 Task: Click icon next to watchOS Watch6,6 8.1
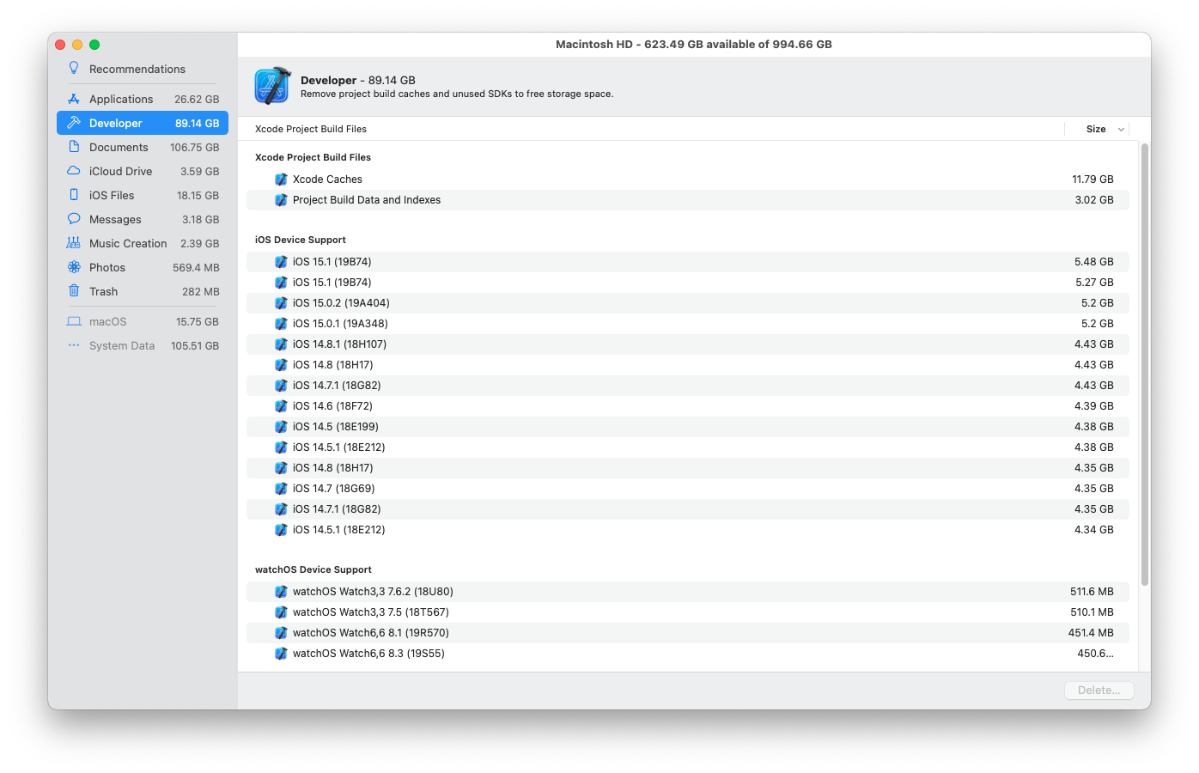[281, 633]
